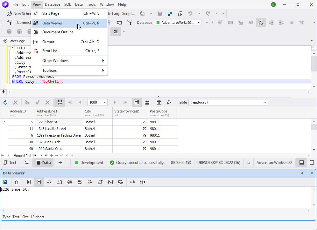Image resolution: width=317 pixels, height=230 pixels.
Task: Click grid navigator next record arrow
Action: 41,155
